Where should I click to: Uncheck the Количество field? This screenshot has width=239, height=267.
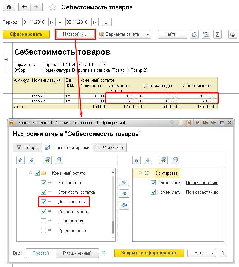pyautogui.click(x=44, y=183)
